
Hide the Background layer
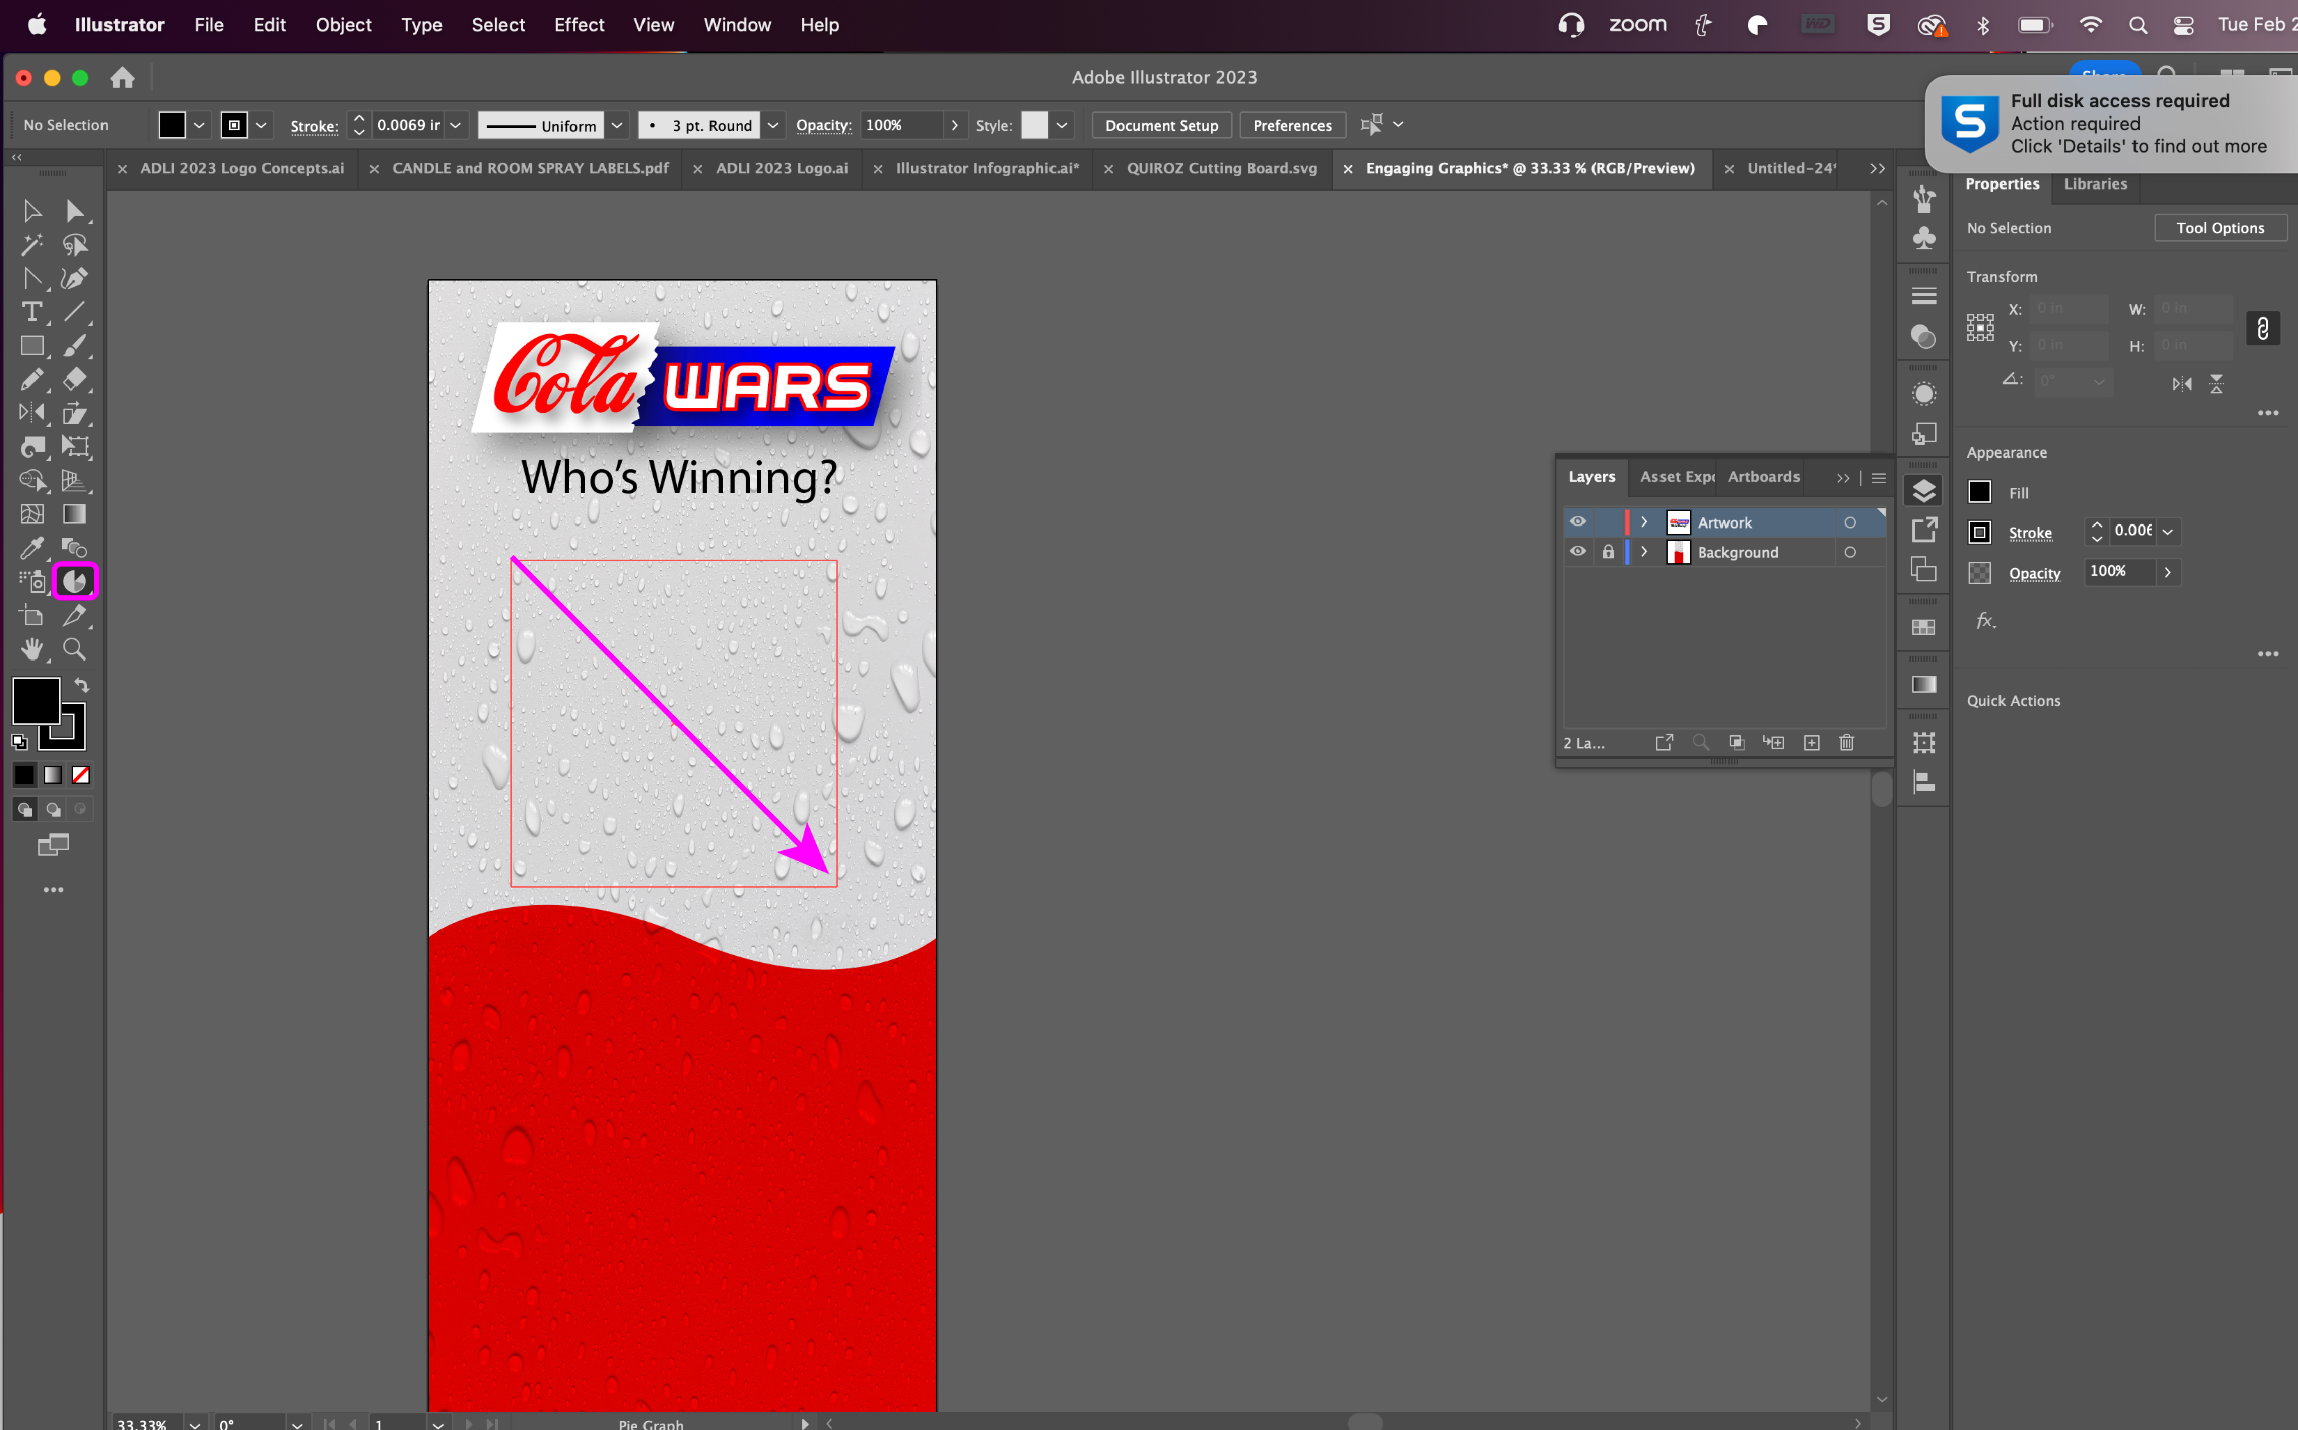[1577, 551]
